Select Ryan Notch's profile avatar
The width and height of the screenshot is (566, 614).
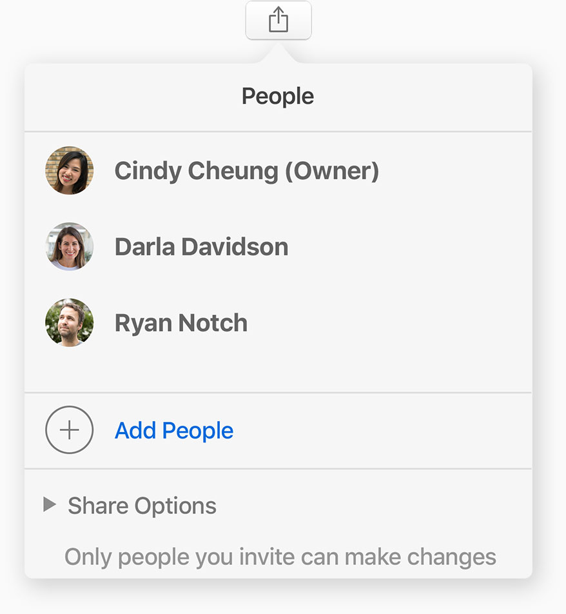pos(70,322)
